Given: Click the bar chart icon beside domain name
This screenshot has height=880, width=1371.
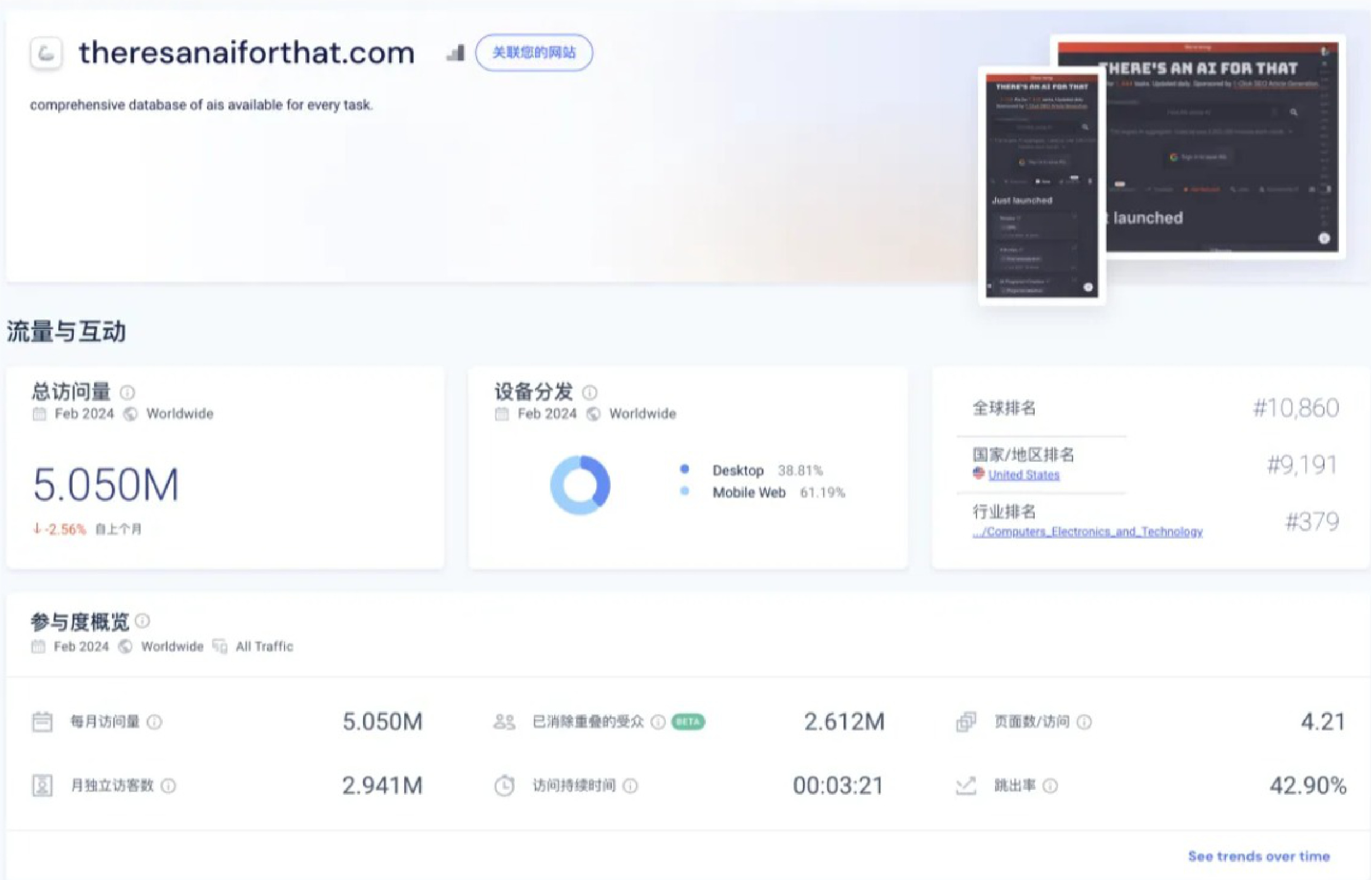Looking at the screenshot, I should coord(456,53).
